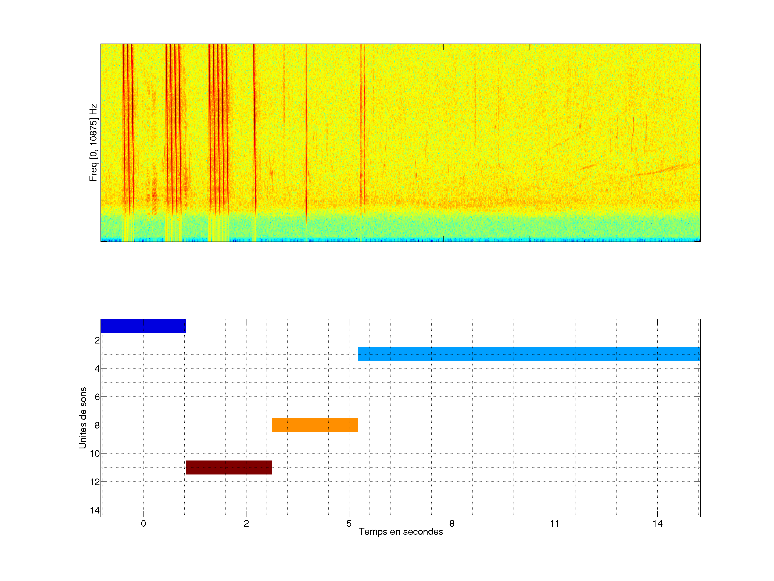Click the 'Unites de sons' axis label

point(83,417)
